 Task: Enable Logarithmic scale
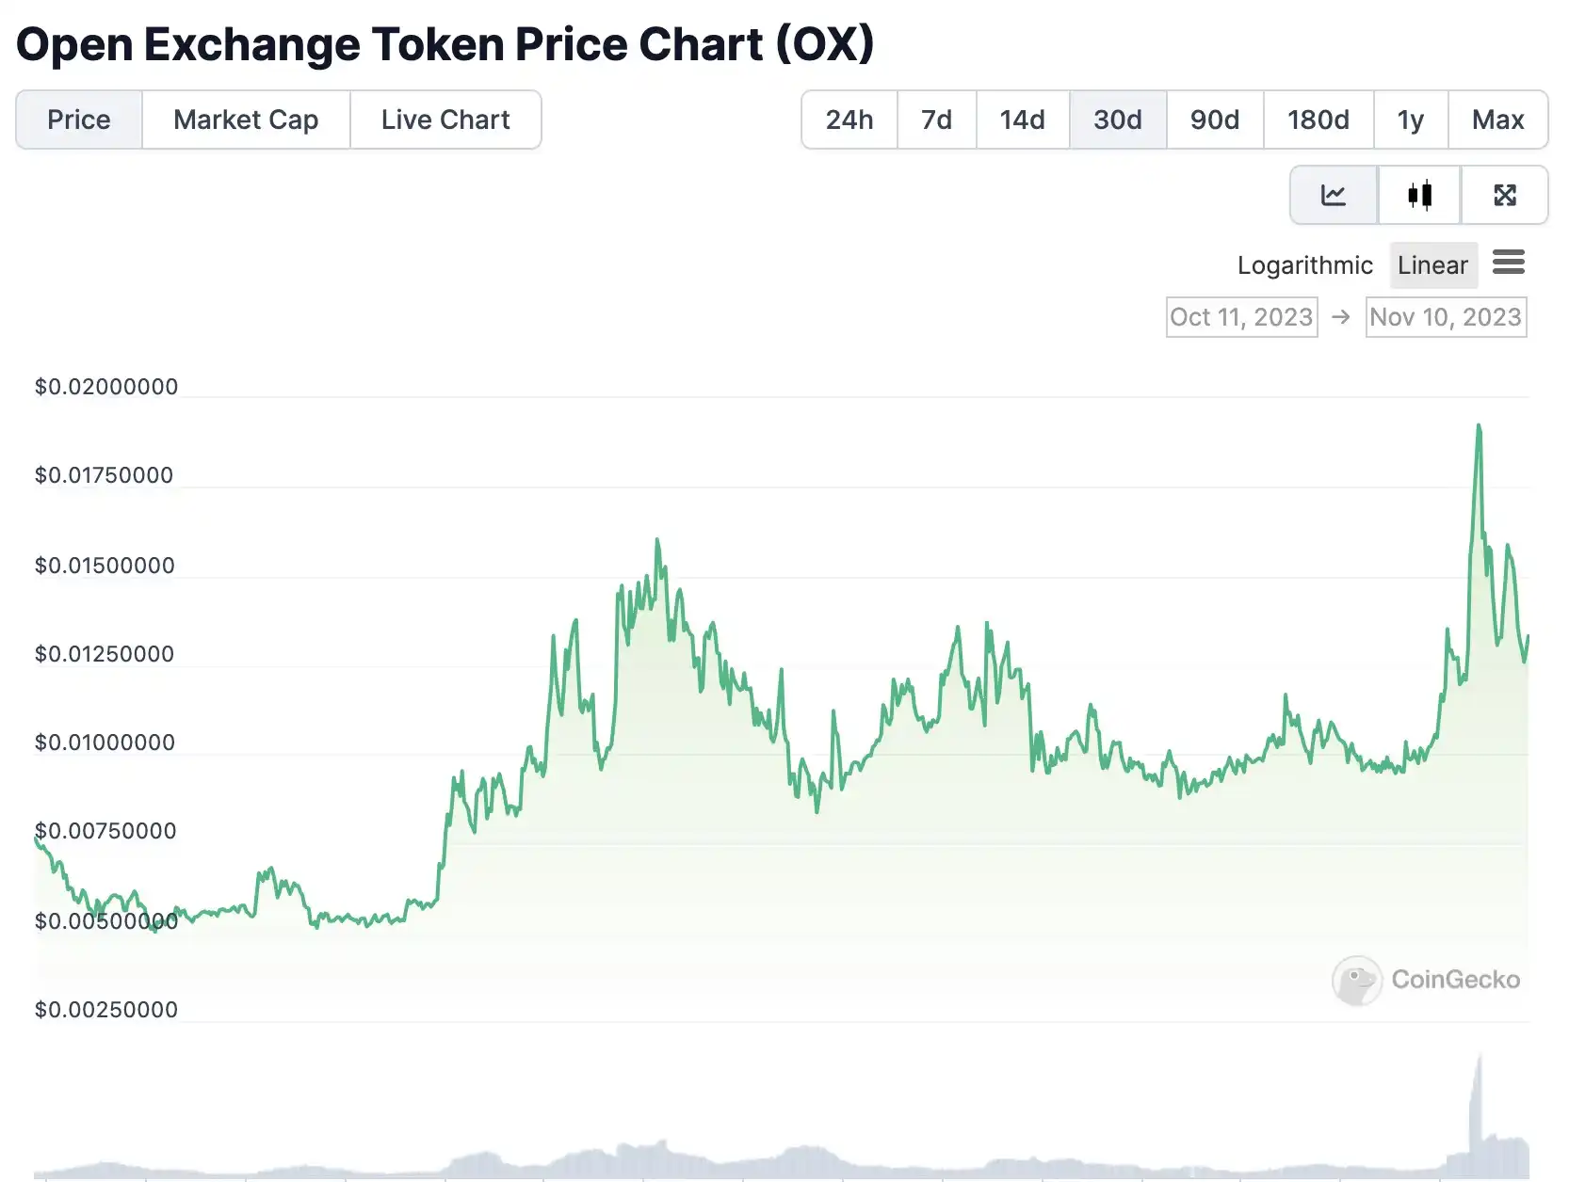click(x=1304, y=265)
